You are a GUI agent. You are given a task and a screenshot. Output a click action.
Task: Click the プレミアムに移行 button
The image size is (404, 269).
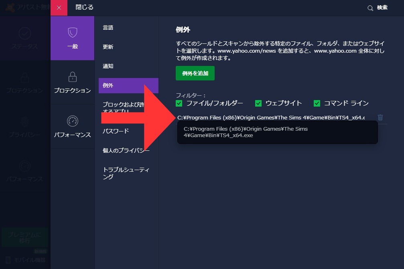point(25,238)
